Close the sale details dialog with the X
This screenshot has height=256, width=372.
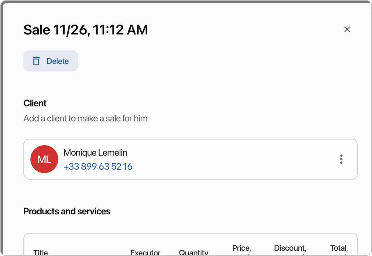[x=347, y=29]
